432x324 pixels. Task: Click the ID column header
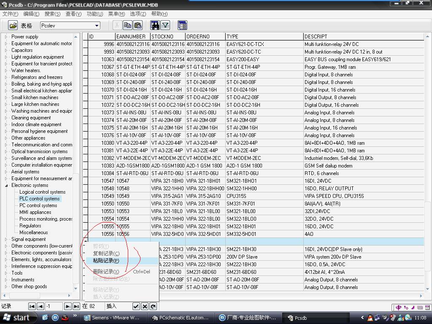pyautogui.click(x=102, y=37)
